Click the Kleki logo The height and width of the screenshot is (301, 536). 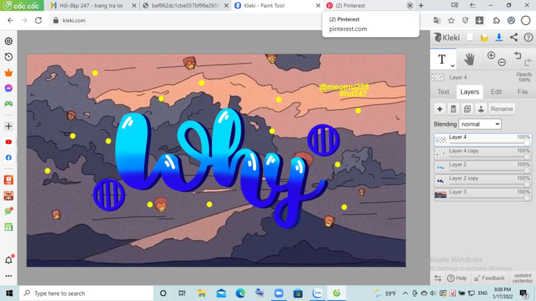pyautogui.click(x=447, y=38)
